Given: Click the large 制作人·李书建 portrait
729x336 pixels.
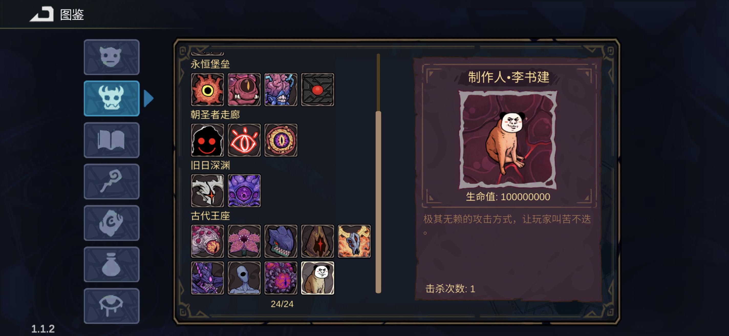Looking at the screenshot, I should [x=508, y=140].
